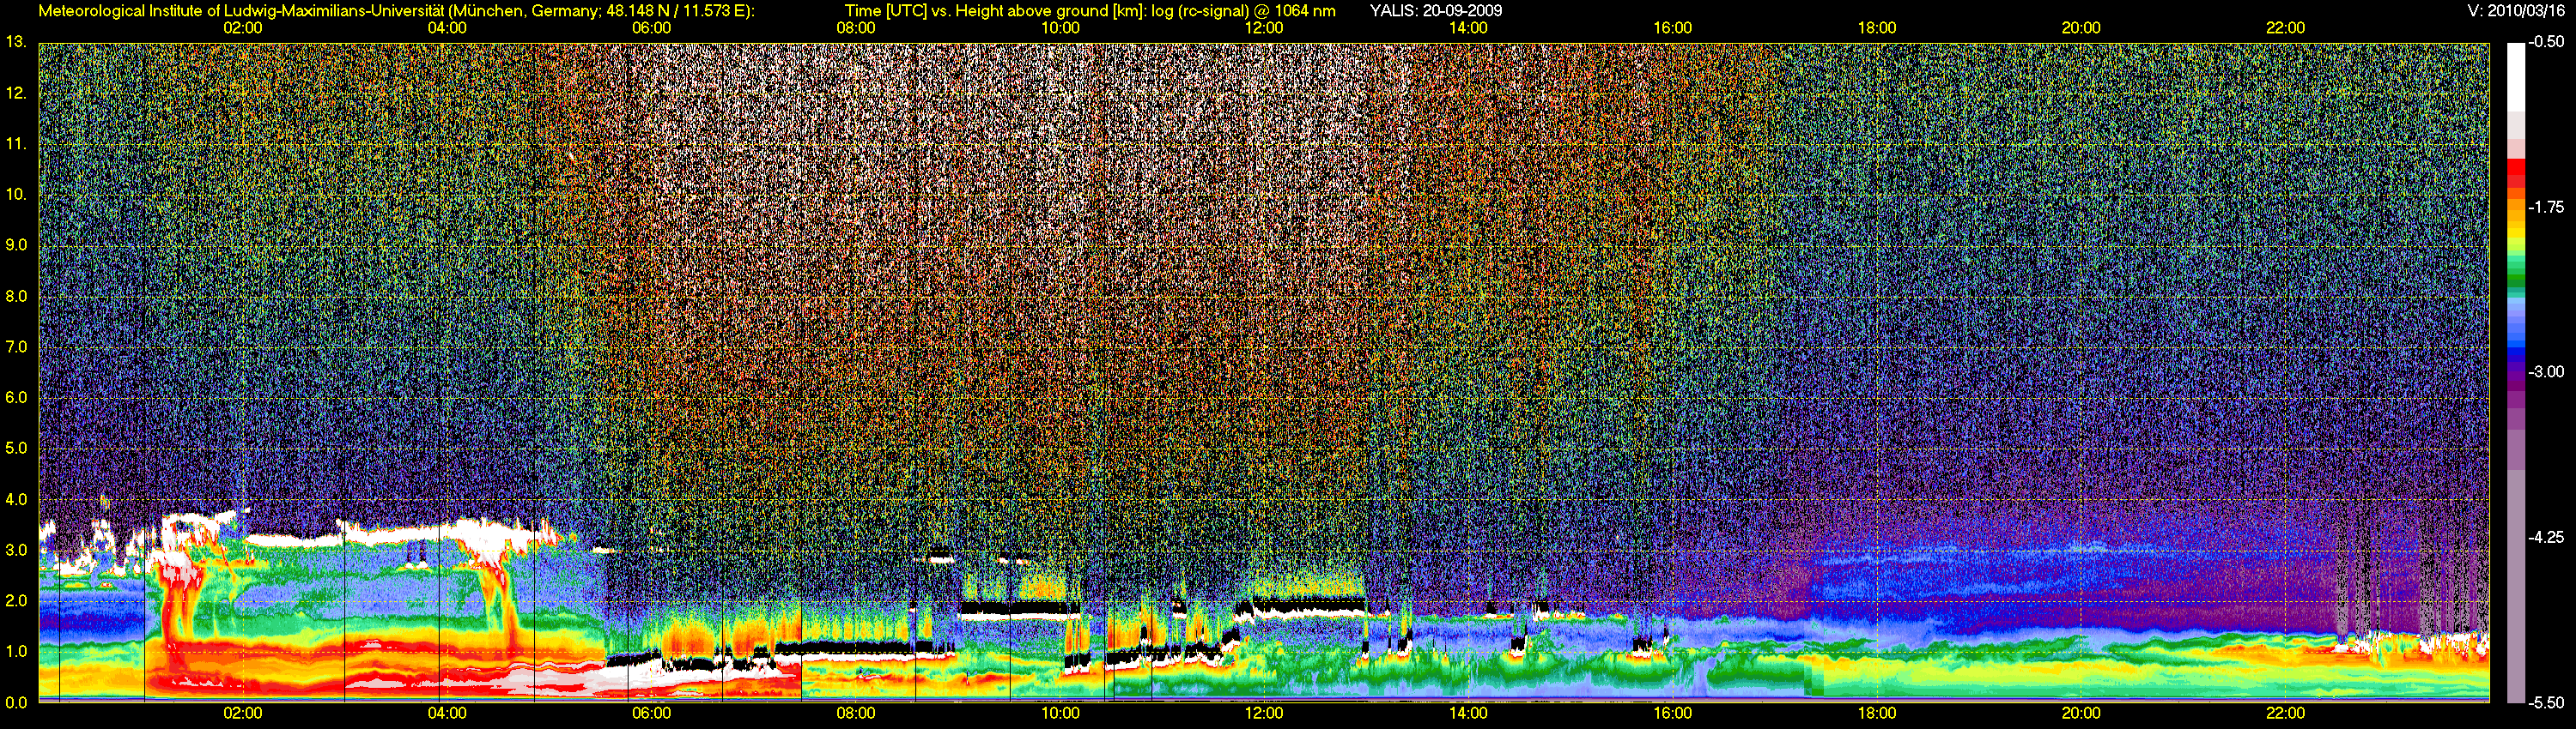This screenshot has height=729, width=2576.
Task: Click the '13.' height axis label
Action: (x=16, y=42)
